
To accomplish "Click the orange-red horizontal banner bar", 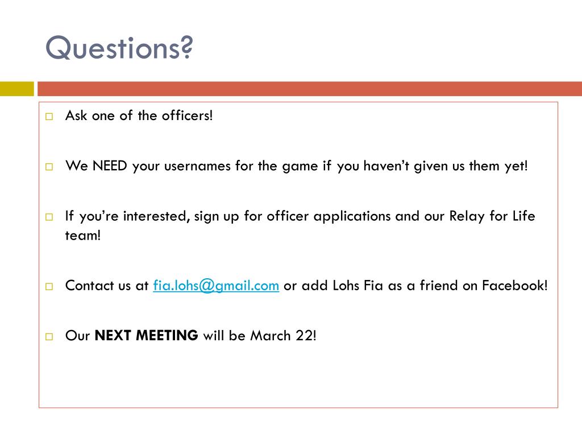I will 310,89.
